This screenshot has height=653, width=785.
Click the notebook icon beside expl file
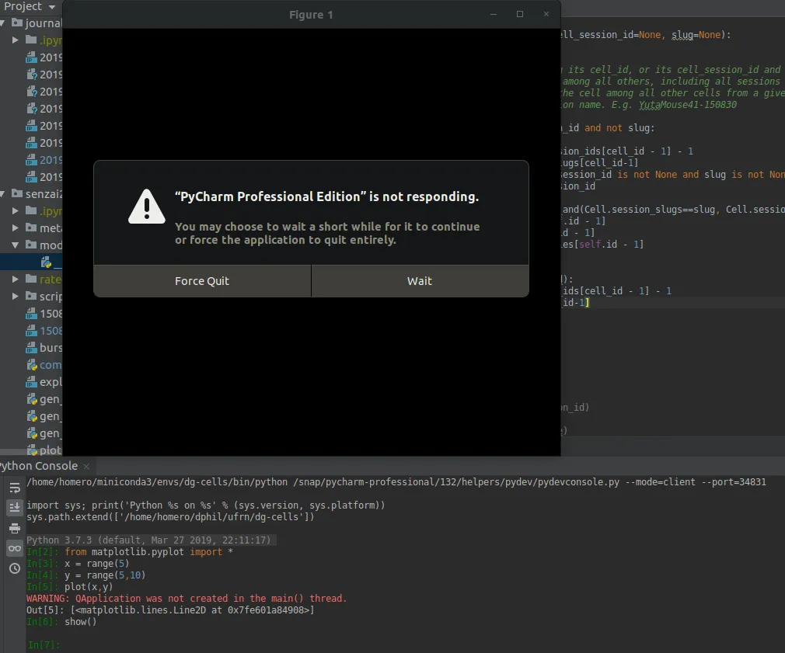32,382
